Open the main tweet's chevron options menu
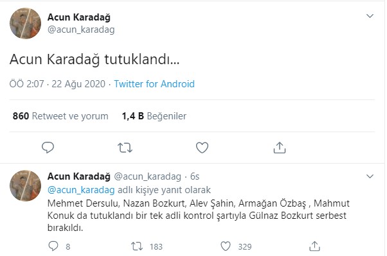 click(x=370, y=16)
